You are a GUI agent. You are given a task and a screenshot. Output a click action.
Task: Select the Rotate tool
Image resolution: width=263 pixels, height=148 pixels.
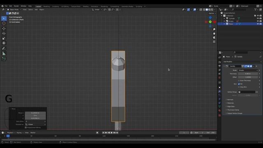[x=4, y=33]
